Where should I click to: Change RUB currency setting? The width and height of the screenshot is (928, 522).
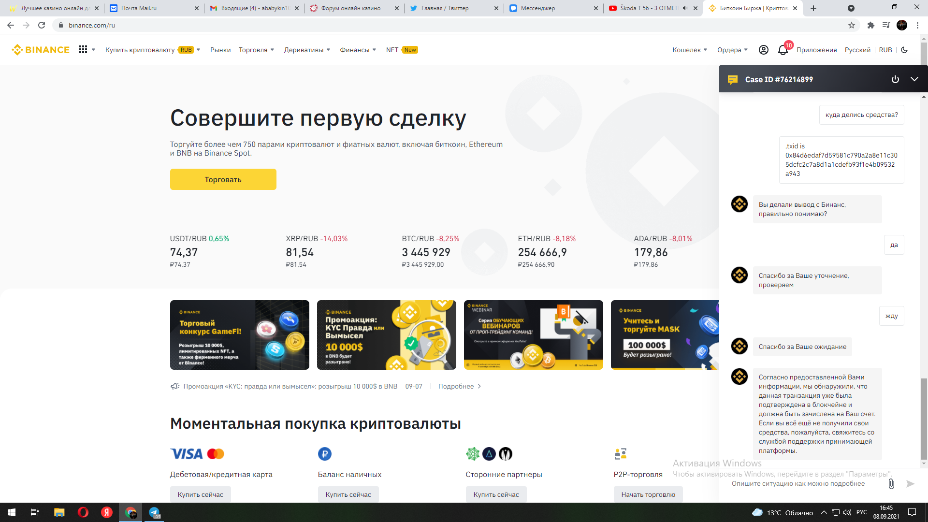click(x=885, y=50)
